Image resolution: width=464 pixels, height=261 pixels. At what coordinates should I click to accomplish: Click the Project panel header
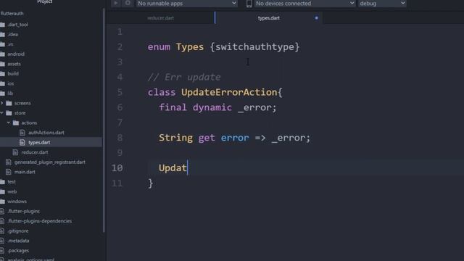(x=45, y=1)
